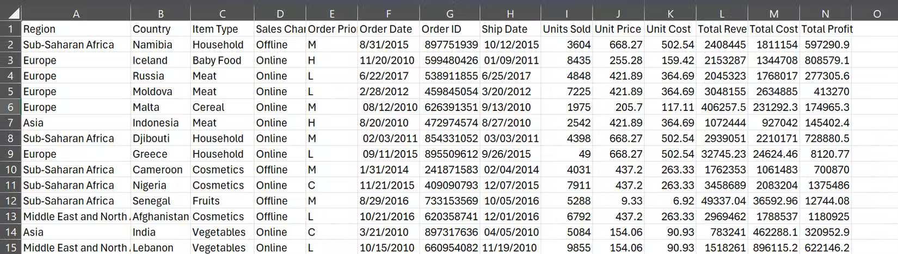Select Order ID 897751939 cell
Image resolution: width=898 pixels, height=254 pixels.
(x=450, y=45)
